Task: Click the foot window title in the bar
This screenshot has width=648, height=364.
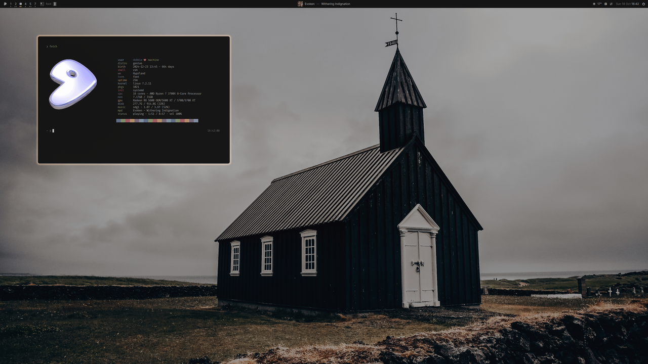Action: tap(49, 4)
